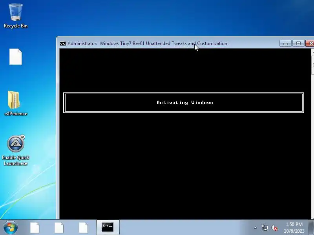Click the command window title bar text

(148, 43)
